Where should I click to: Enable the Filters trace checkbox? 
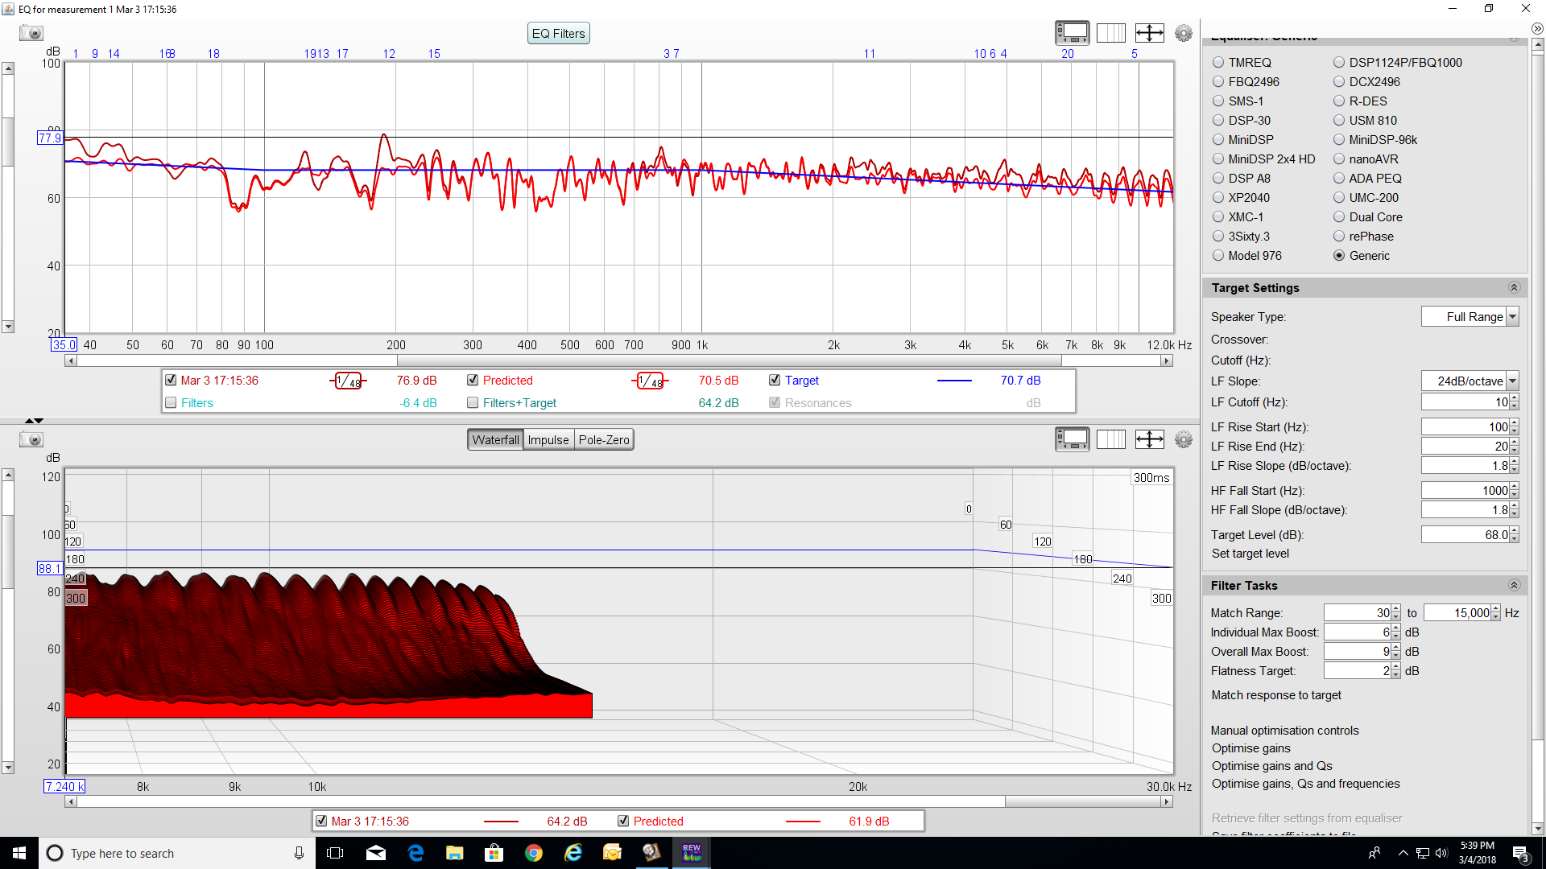point(171,403)
